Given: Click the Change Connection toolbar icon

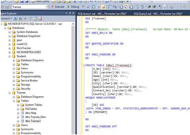Looking at the screenshot, I should 7,7.
